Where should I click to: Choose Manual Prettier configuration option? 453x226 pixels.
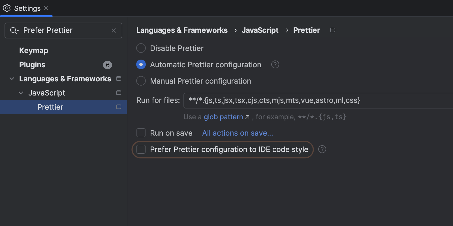click(x=141, y=81)
